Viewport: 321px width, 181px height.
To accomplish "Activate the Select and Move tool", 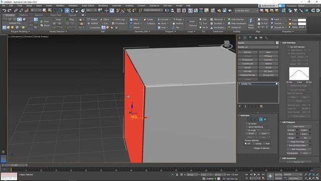I will click(x=67, y=11).
